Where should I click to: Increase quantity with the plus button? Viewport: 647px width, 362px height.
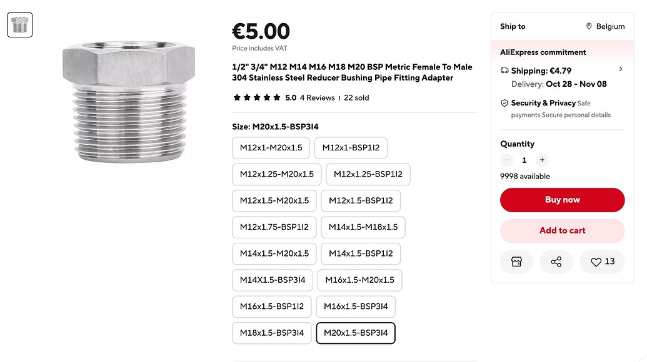[x=542, y=160]
